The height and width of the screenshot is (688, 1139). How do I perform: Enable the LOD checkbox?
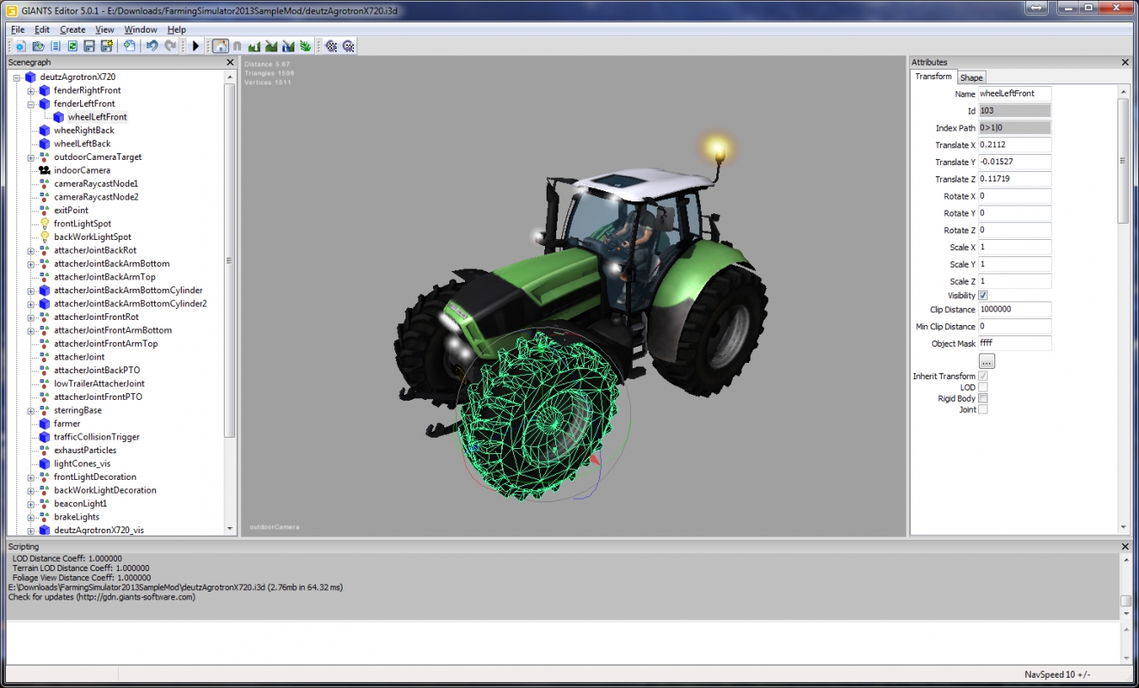pos(983,387)
